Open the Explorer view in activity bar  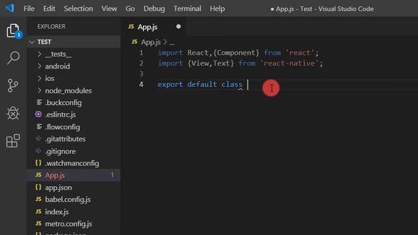[13, 31]
